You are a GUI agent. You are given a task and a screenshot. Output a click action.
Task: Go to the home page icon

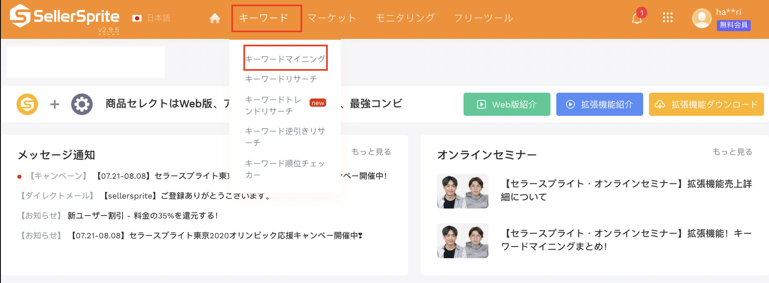tap(215, 18)
